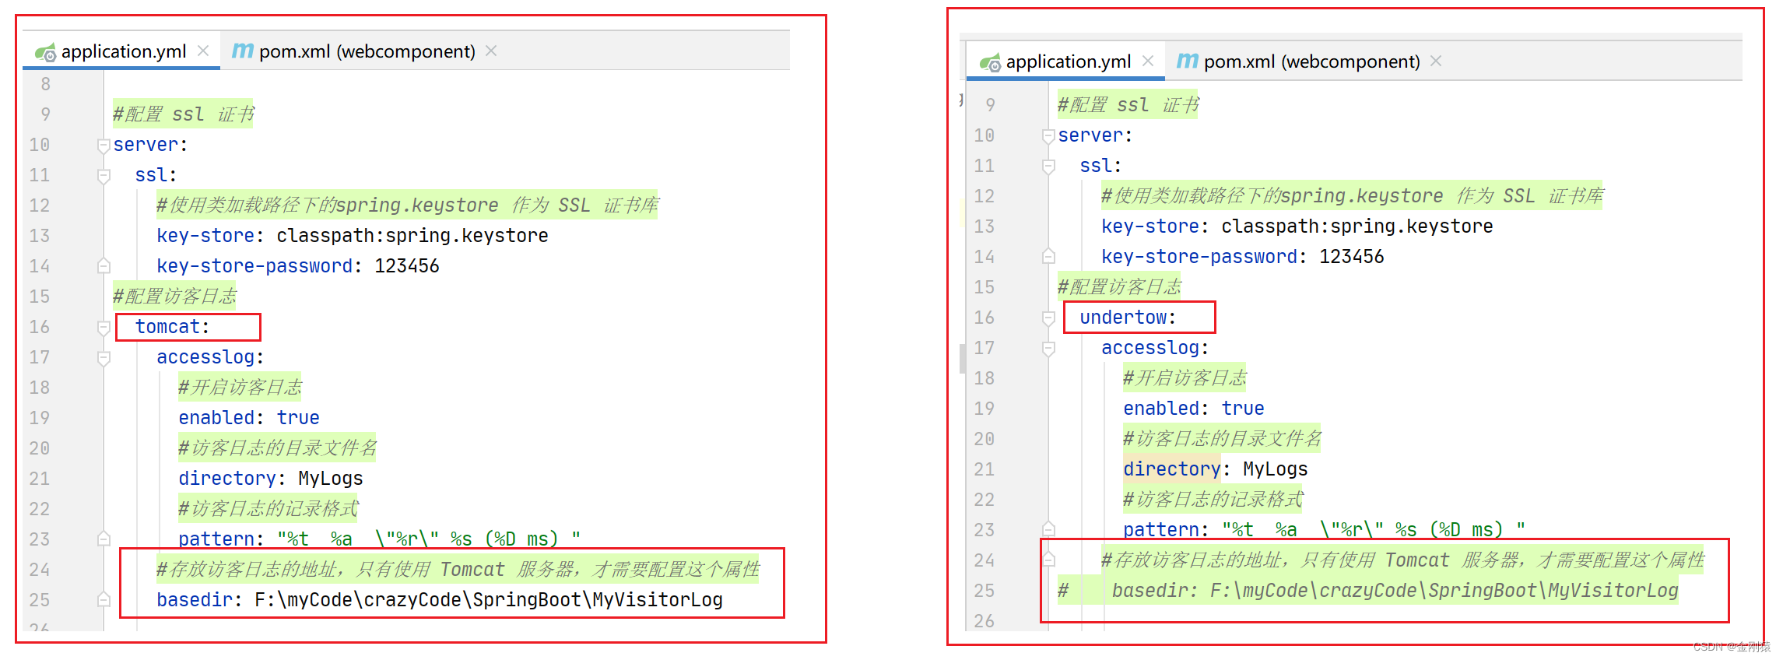1783x660 pixels.
Task: Close pom.xml tab in left editor
Action: coord(491,51)
